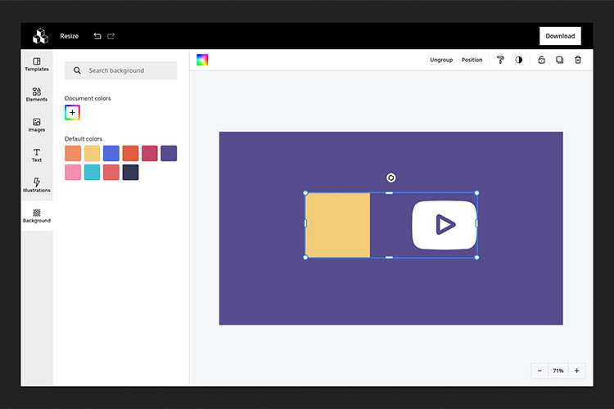The width and height of the screenshot is (614, 409).
Task: Duplicate selection with the copy icon
Action: (x=560, y=60)
